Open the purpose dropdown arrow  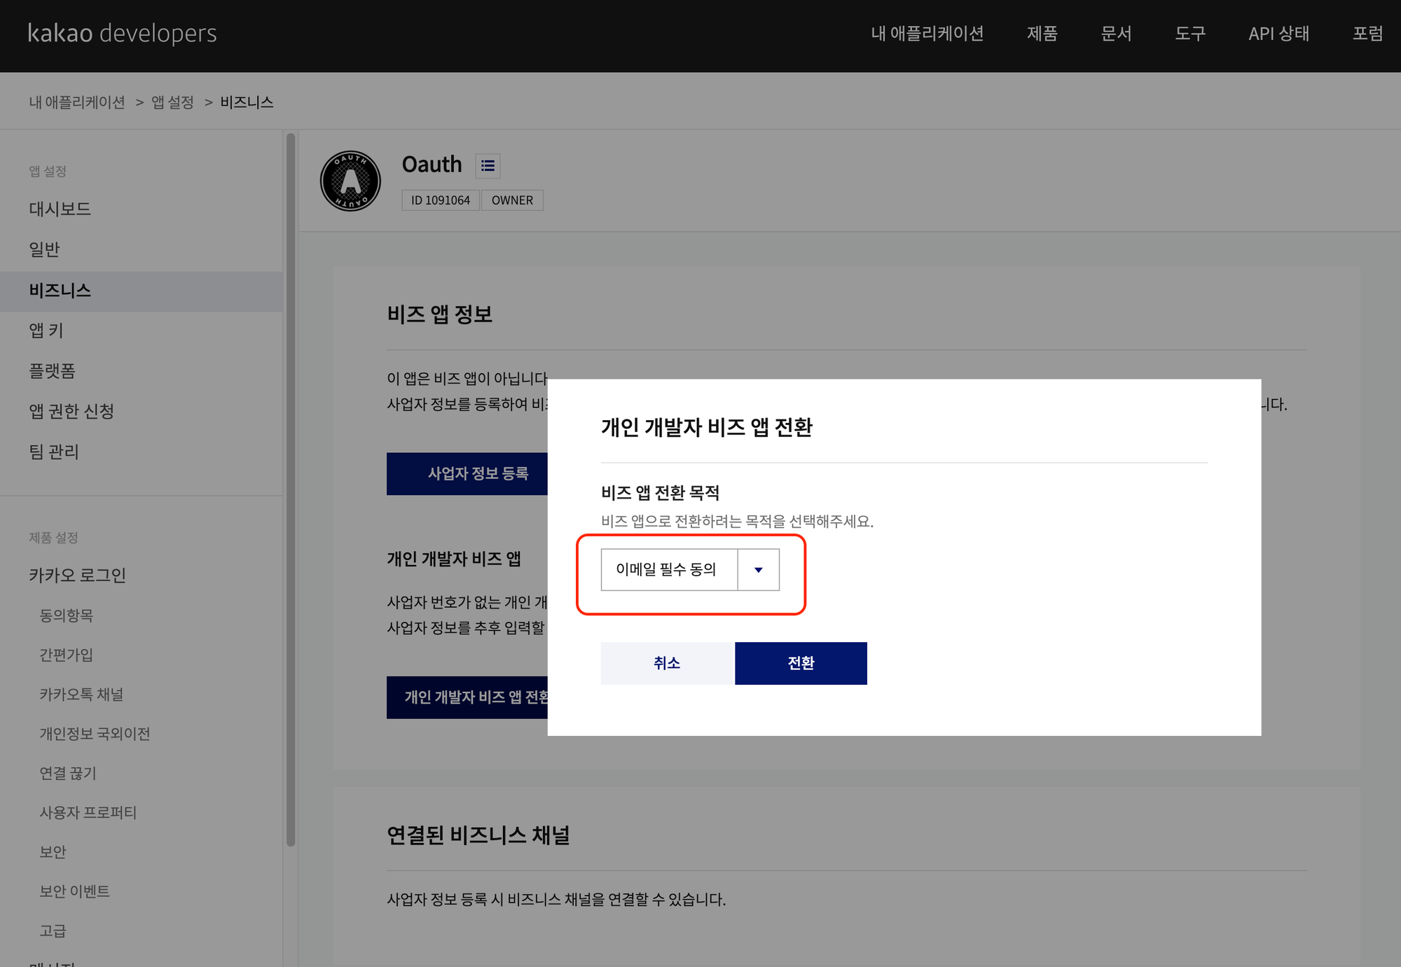tap(758, 570)
